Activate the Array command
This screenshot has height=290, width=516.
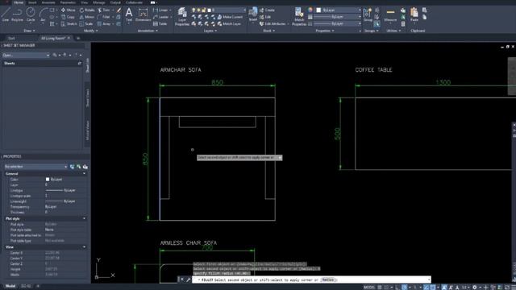pos(104,23)
